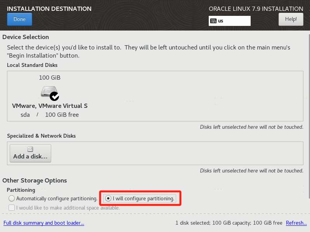Screen dimensions: 310x232
Task: Click the 'VMware, VMware Virtual S' disk name
Action: coord(50,106)
